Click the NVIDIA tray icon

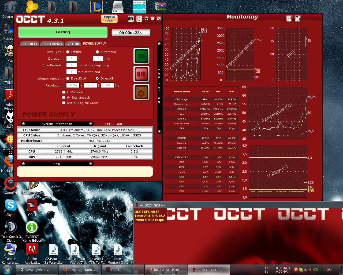(316, 270)
